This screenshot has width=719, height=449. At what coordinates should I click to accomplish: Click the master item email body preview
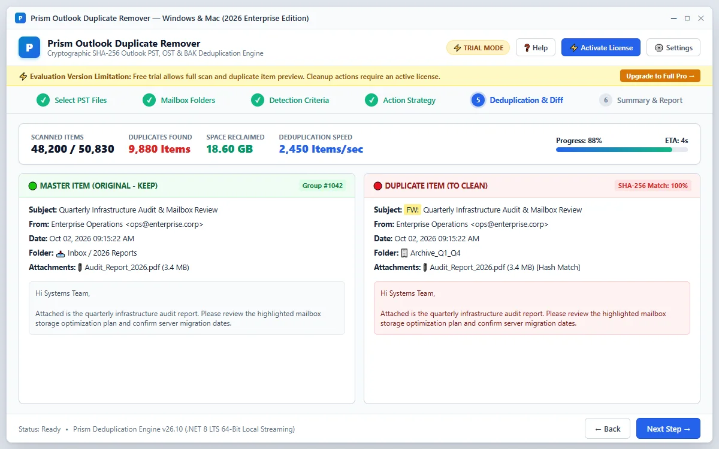click(187, 308)
